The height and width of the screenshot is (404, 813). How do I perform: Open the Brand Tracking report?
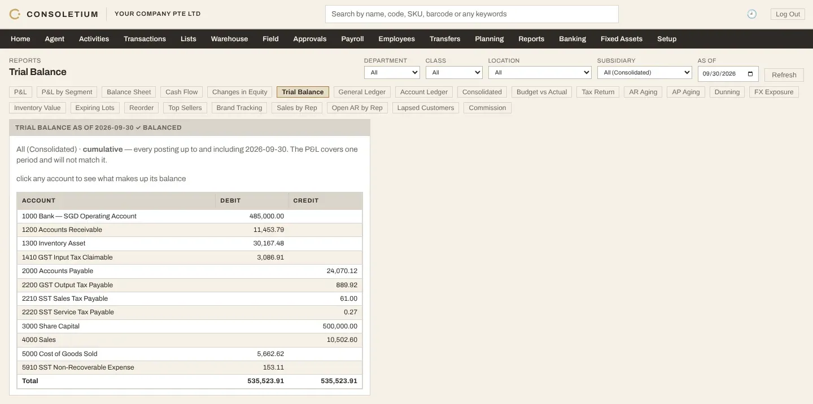[239, 108]
